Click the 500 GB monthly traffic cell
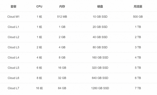Viewport: 157px width, 95px height. pyautogui.click(x=138, y=17)
